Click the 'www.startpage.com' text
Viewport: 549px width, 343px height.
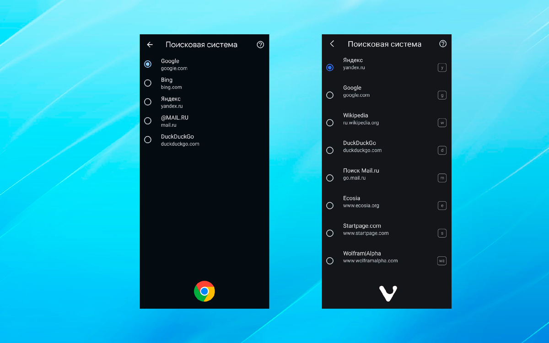coord(366,233)
